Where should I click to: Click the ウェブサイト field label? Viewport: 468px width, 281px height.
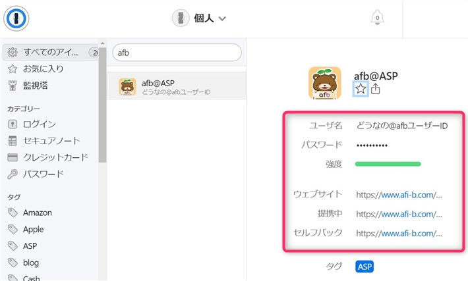(318, 194)
